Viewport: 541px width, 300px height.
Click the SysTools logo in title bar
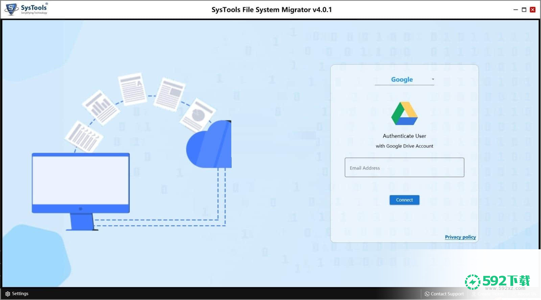(x=26, y=9)
